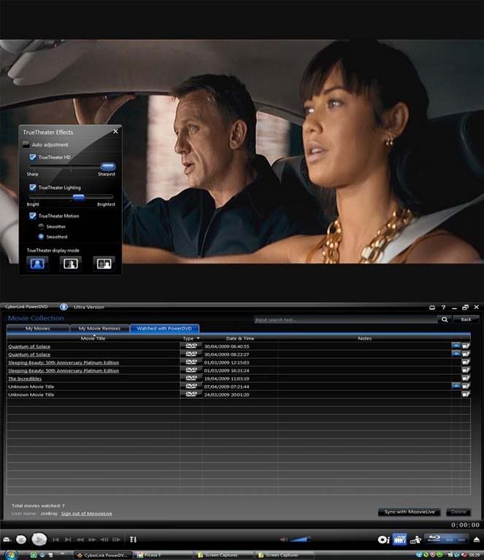Sort by the Date & Time column header
This screenshot has height=560, width=484.
pyautogui.click(x=240, y=338)
